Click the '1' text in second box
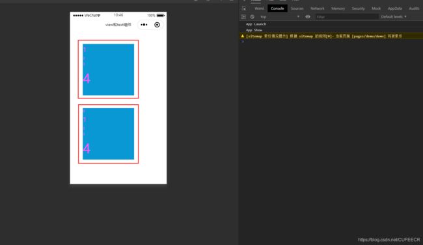The width and height of the screenshot is (423, 245). point(85,120)
